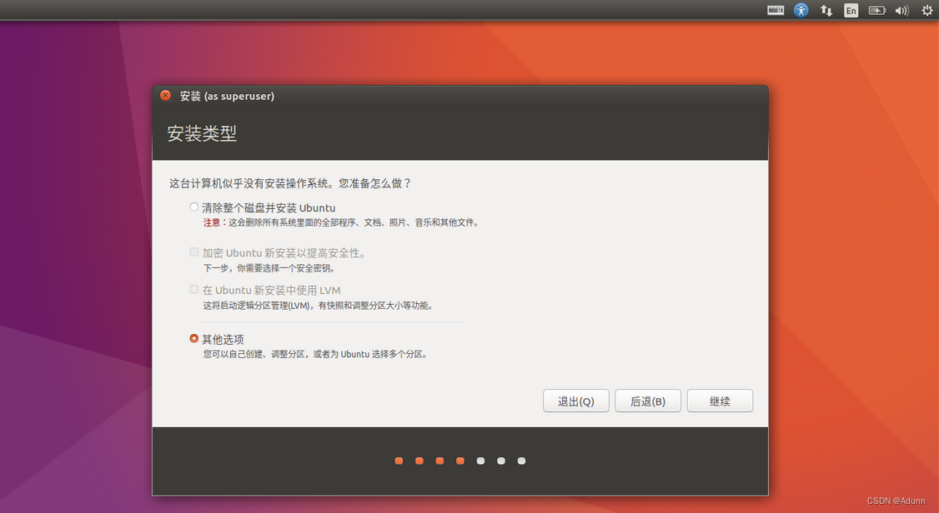Click the warning text starting with 注意
The width and height of the screenshot is (939, 513).
point(341,222)
